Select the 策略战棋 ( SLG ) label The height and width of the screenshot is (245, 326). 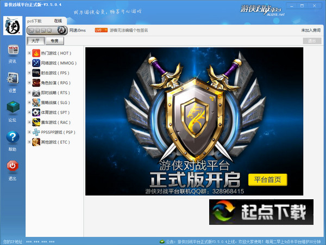pos(55,103)
